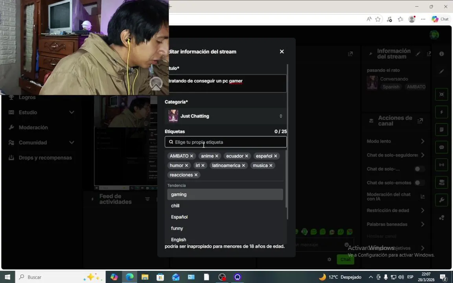Image resolution: width=453 pixels, height=283 pixels.
Task: Open the emoji picker in chat input
Action: coord(346,245)
